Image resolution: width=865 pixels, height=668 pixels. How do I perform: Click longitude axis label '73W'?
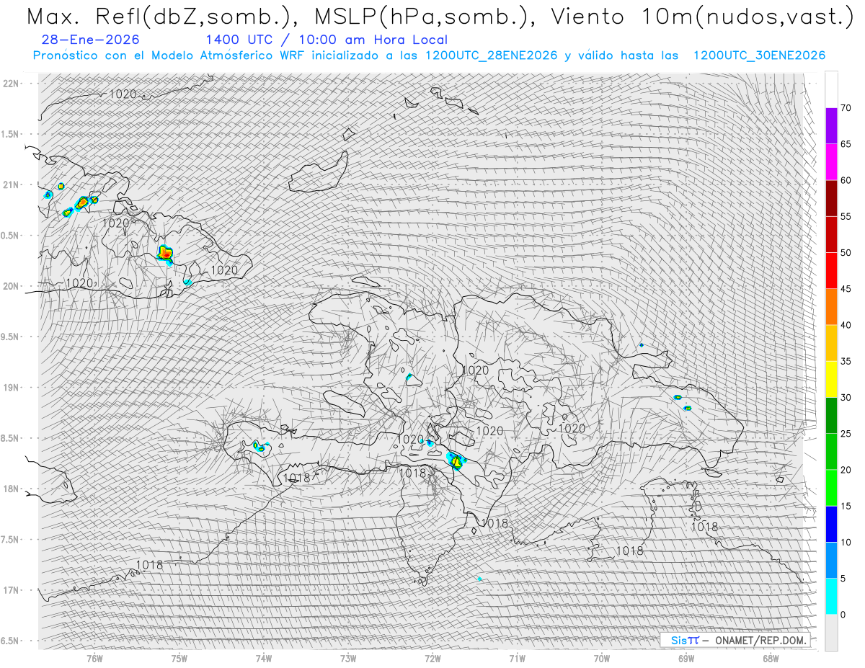click(x=348, y=658)
